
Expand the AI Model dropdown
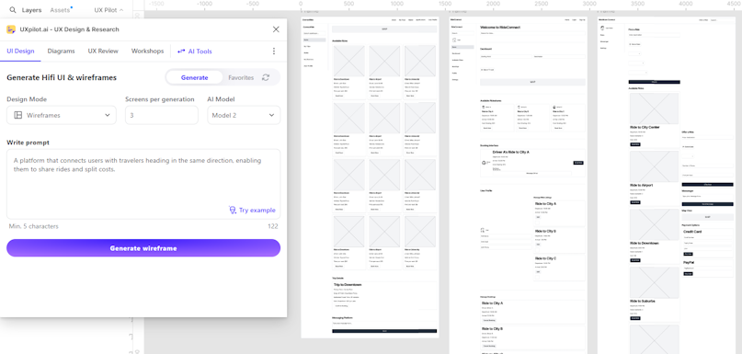pos(244,115)
